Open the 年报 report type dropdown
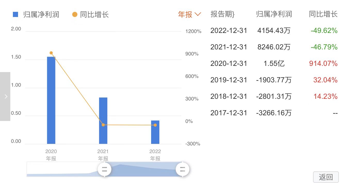This screenshot has width=344, height=193. (x=189, y=14)
